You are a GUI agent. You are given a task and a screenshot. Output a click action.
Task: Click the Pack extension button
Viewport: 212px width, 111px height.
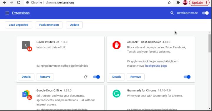pos(49,25)
